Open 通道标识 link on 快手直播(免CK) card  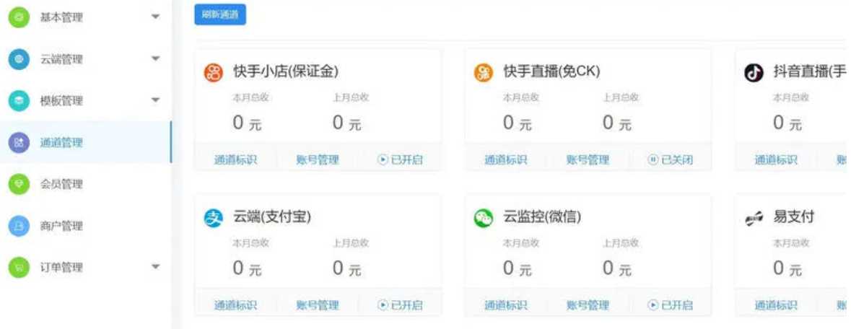click(505, 159)
